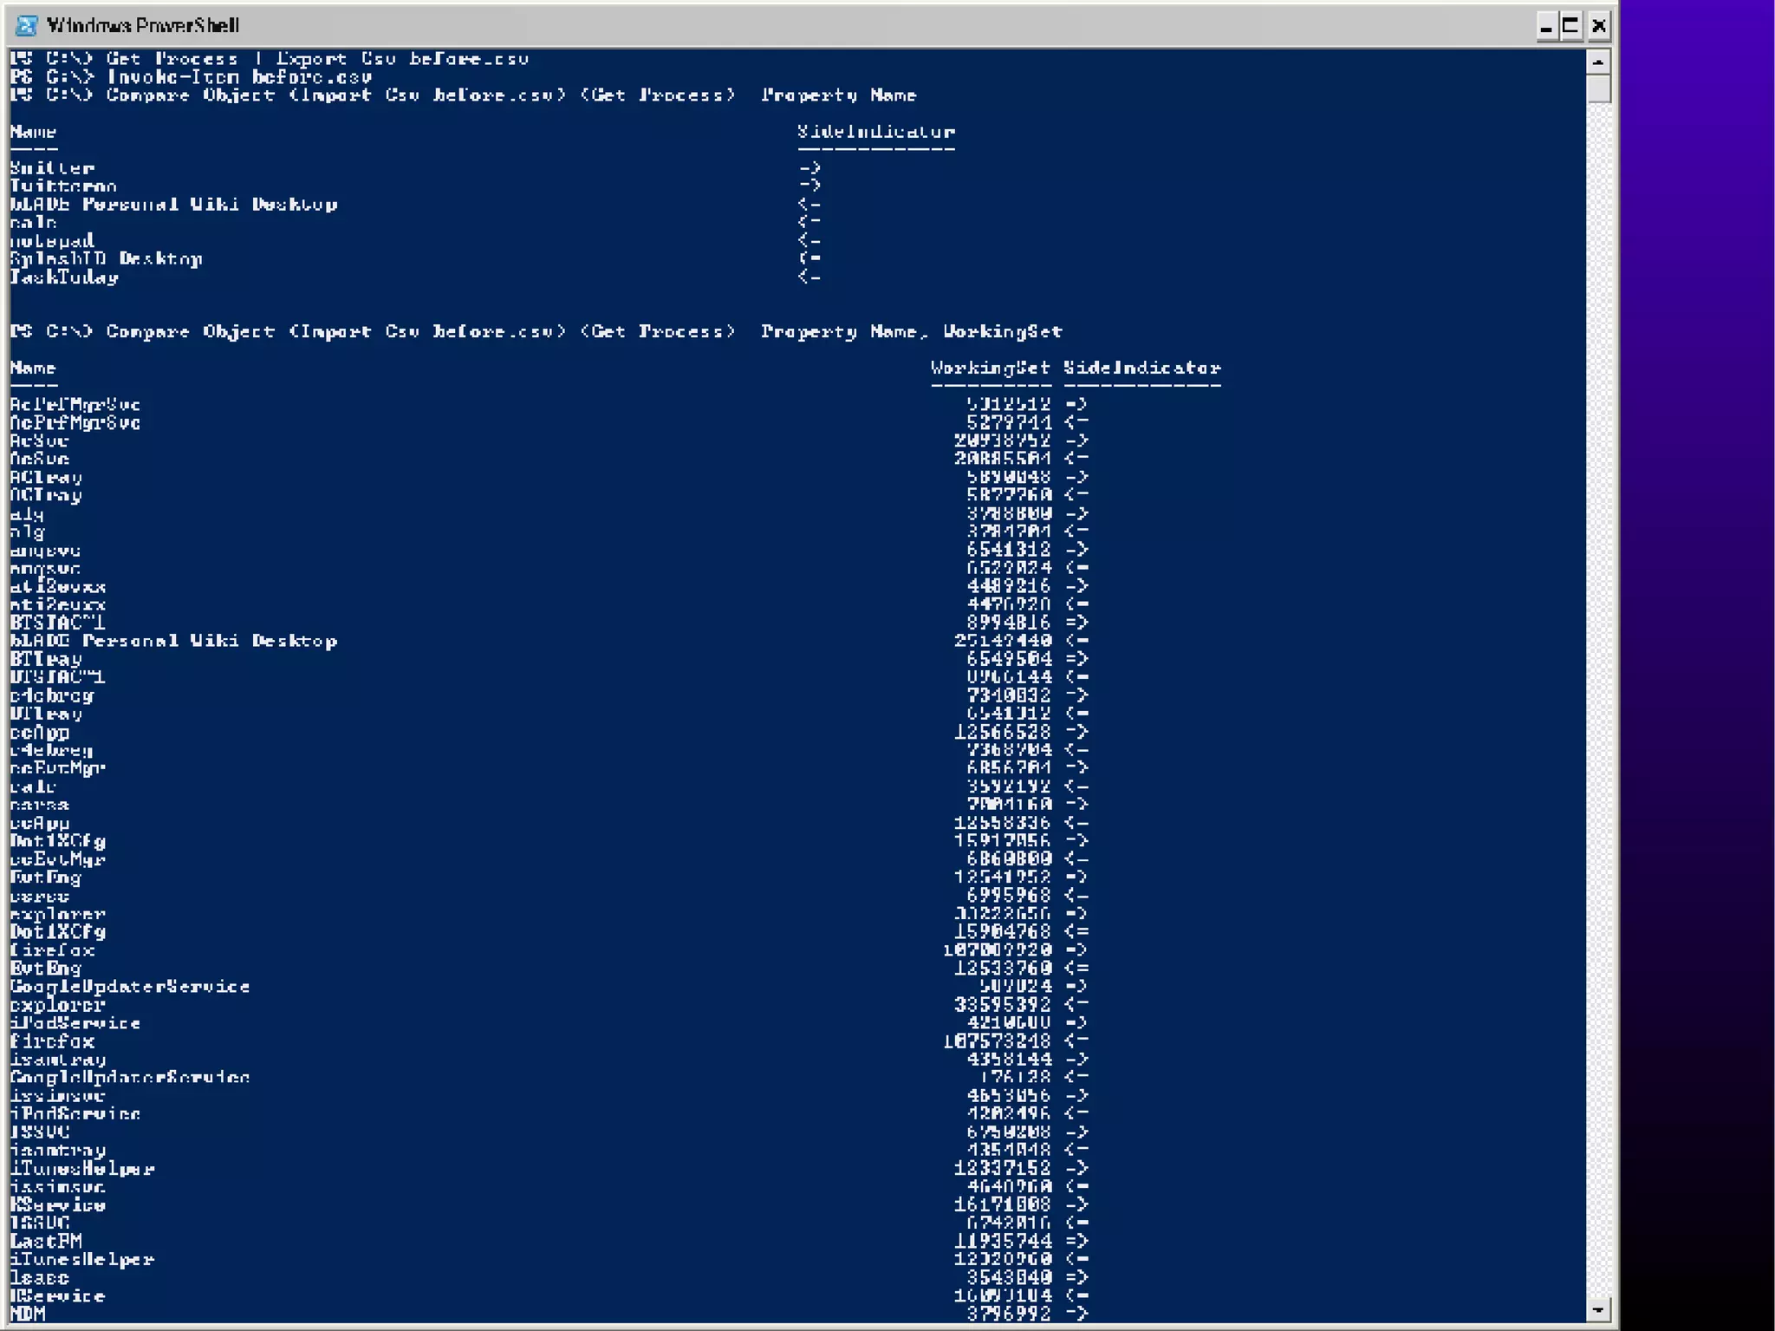
Task: Click the GoogleUpdaterService row with => indicator
Action: pos(130,987)
